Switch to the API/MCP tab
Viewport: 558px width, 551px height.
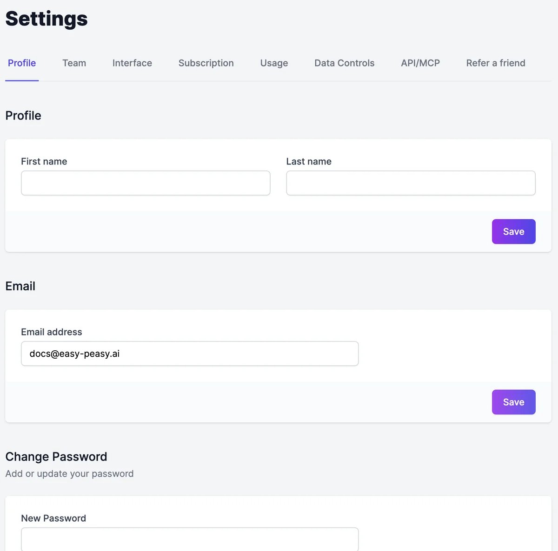tap(420, 63)
